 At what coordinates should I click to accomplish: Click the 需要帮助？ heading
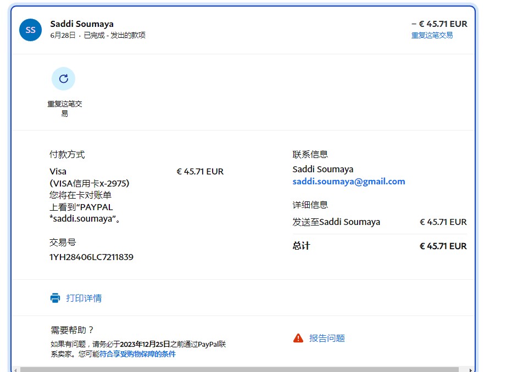click(73, 330)
